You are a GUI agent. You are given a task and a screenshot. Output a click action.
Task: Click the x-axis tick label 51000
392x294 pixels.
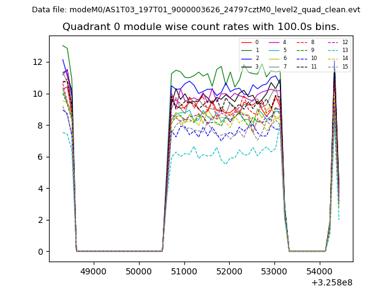184,269
